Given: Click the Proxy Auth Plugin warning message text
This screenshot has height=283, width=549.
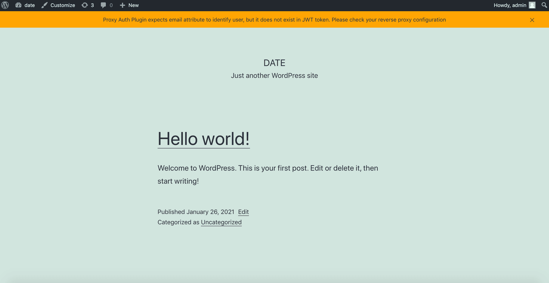Looking at the screenshot, I should pyautogui.click(x=274, y=20).
